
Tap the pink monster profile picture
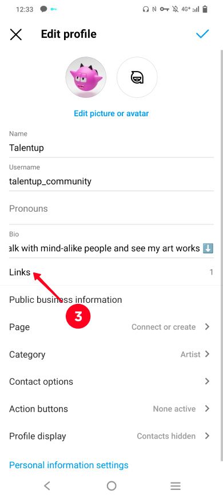[86, 77]
